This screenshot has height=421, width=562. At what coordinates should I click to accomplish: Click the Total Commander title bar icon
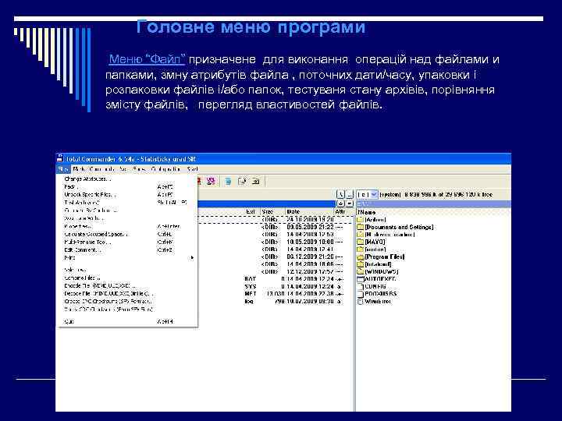[60, 158]
